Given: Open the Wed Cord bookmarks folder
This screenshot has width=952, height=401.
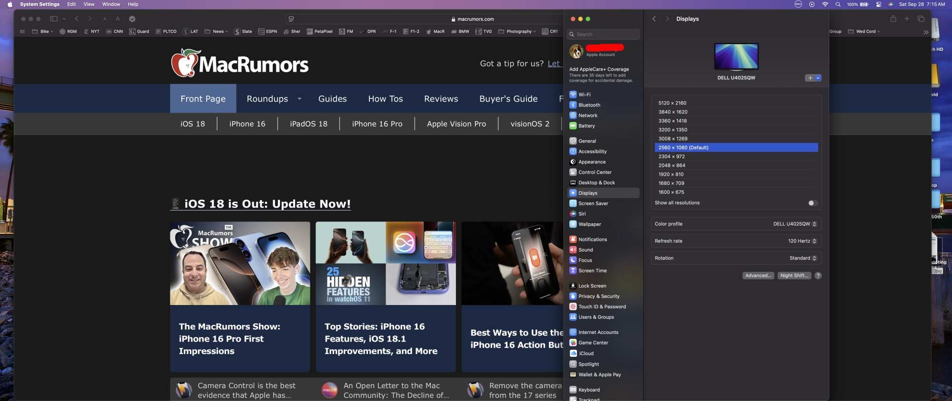Looking at the screenshot, I should click(x=864, y=31).
